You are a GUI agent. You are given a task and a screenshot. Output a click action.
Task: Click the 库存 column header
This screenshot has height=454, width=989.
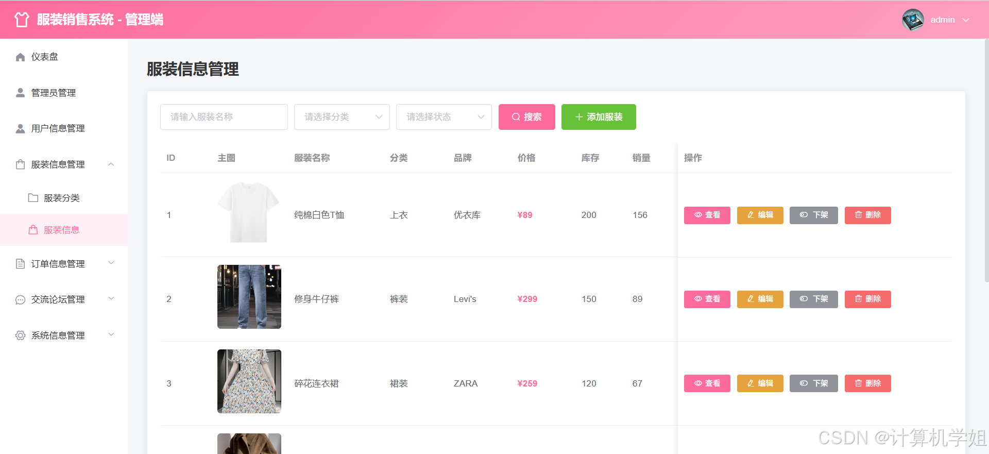tap(590, 158)
